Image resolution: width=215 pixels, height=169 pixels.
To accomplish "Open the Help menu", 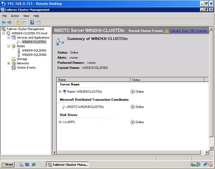I will pyautogui.click(x=36, y=16).
